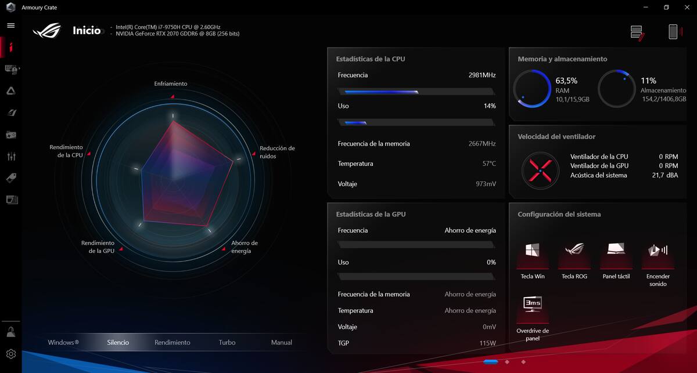The height and width of the screenshot is (373, 697).
Task: Click Rendimiento de la CPU radar label
Action: (x=66, y=151)
